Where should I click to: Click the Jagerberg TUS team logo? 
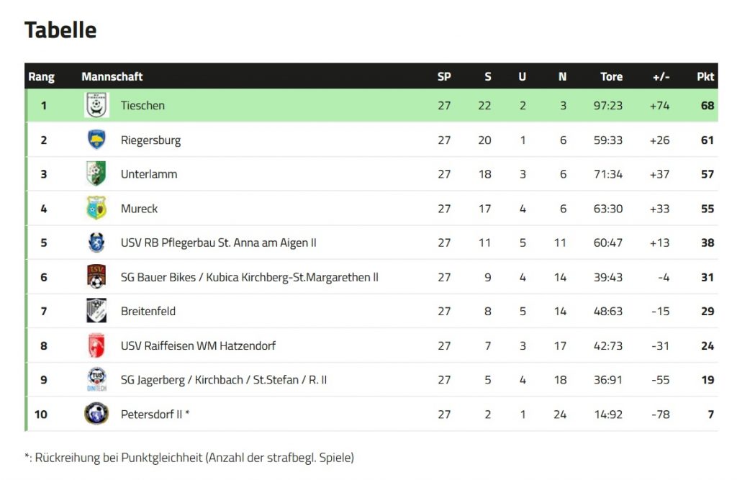tap(97, 379)
